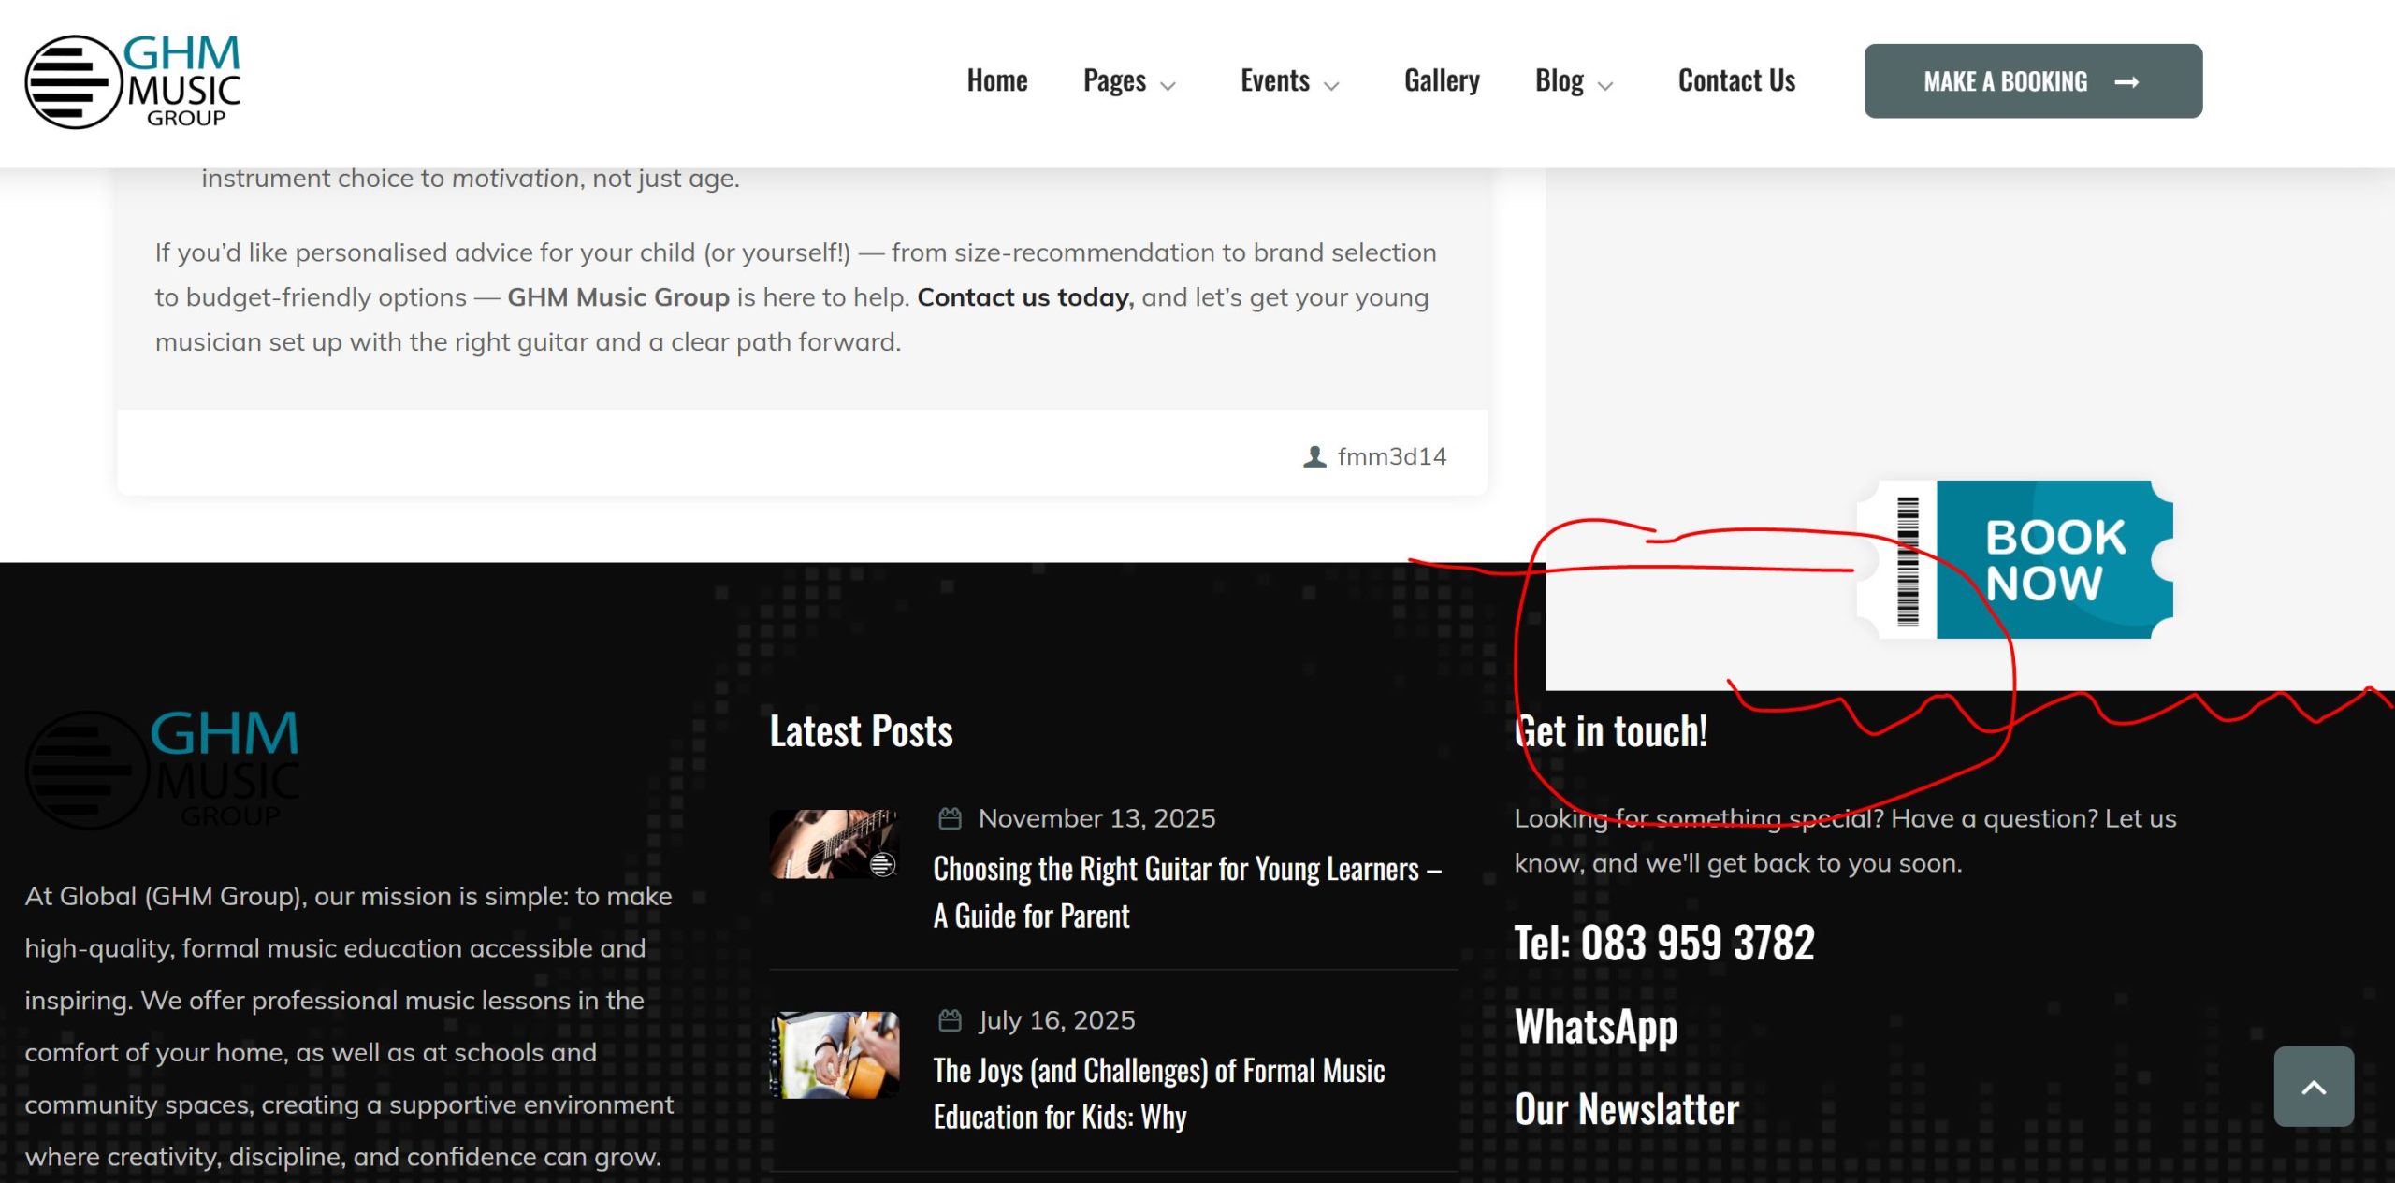Screen dimensions: 2395x1183
Task: Click arrow icon inside Make a Booking
Action: [x=2126, y=82]
